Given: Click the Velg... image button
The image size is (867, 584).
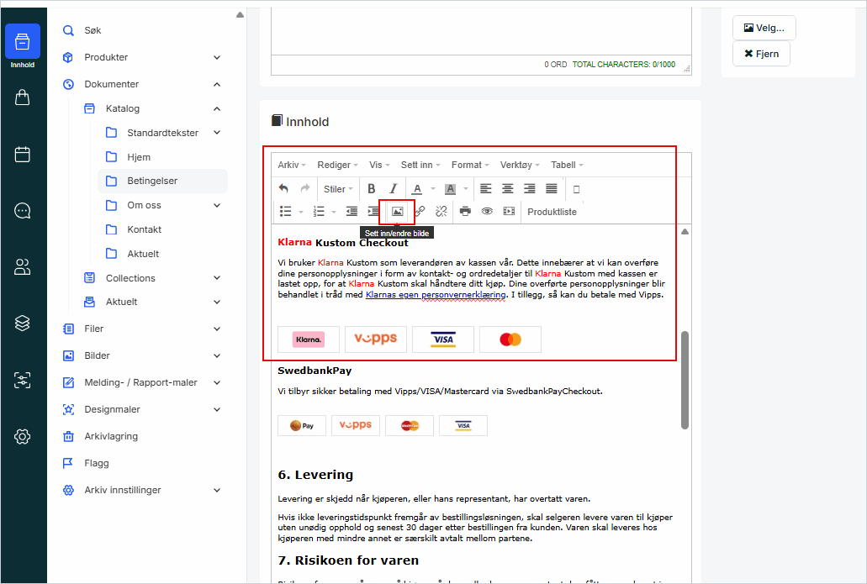Looking at the screenshot, I should point(764,28).
